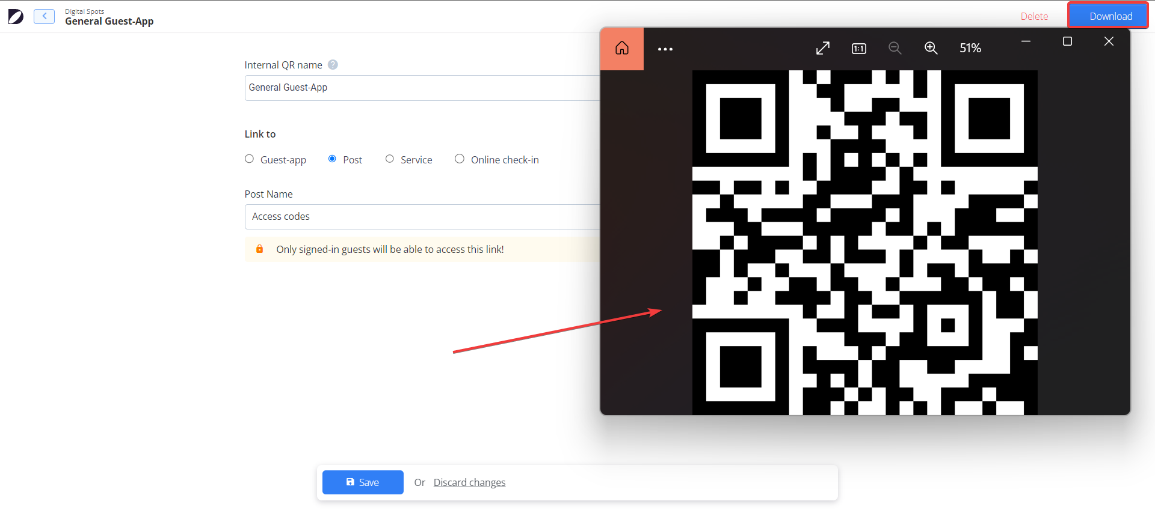Open the three-dot more options menu
The height and width of the screenshot is (513, 1155).
[665, 49]
